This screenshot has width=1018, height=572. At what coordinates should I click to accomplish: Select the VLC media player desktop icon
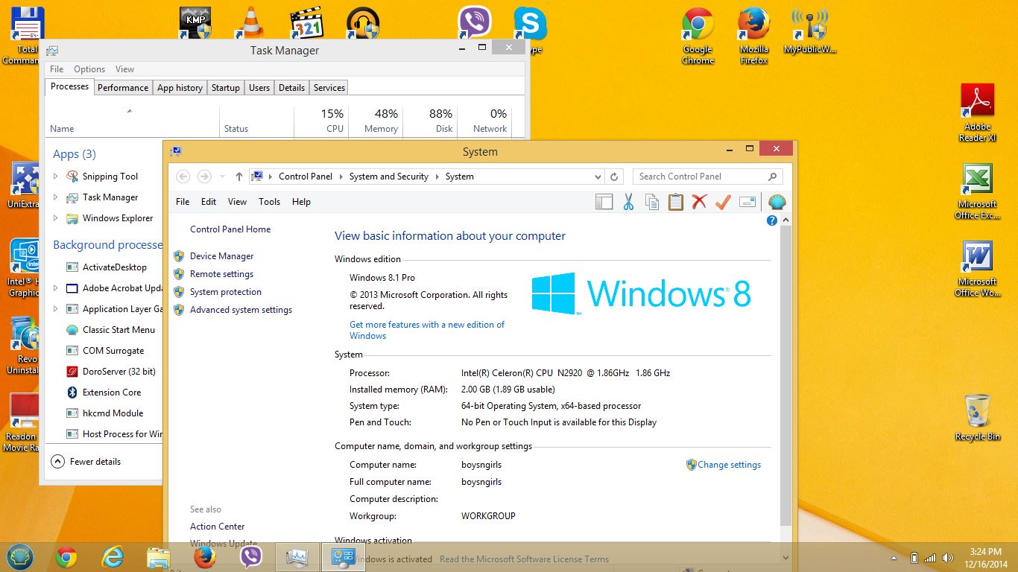pyautogui.click(x=251, y=23)
